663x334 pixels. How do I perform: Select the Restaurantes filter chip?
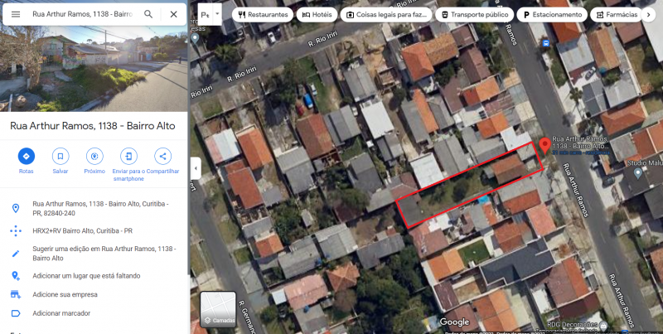(x=263, y=15)
